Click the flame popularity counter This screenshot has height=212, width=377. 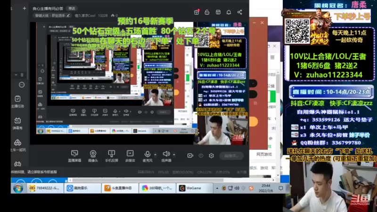click(114, 16)
